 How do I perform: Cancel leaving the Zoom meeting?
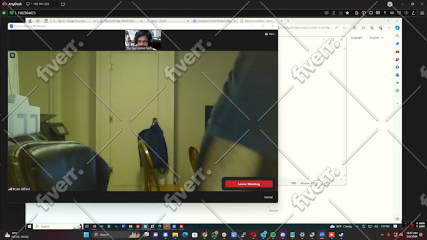(x=268, y=197)
